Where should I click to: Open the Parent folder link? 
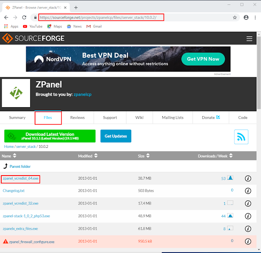pos(20,167)
